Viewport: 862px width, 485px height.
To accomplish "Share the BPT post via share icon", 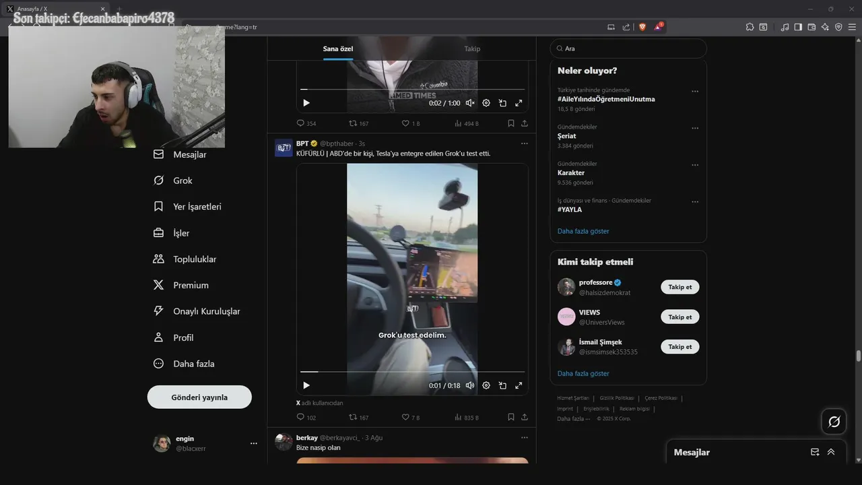I will (525, 418).
